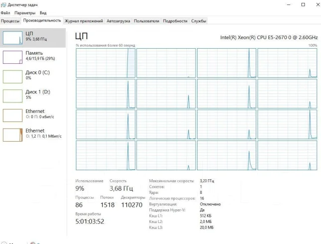This screenshot has height=244, width=321.
Task: Switch to Журнал приложений tab
Action: coord(84,21)
